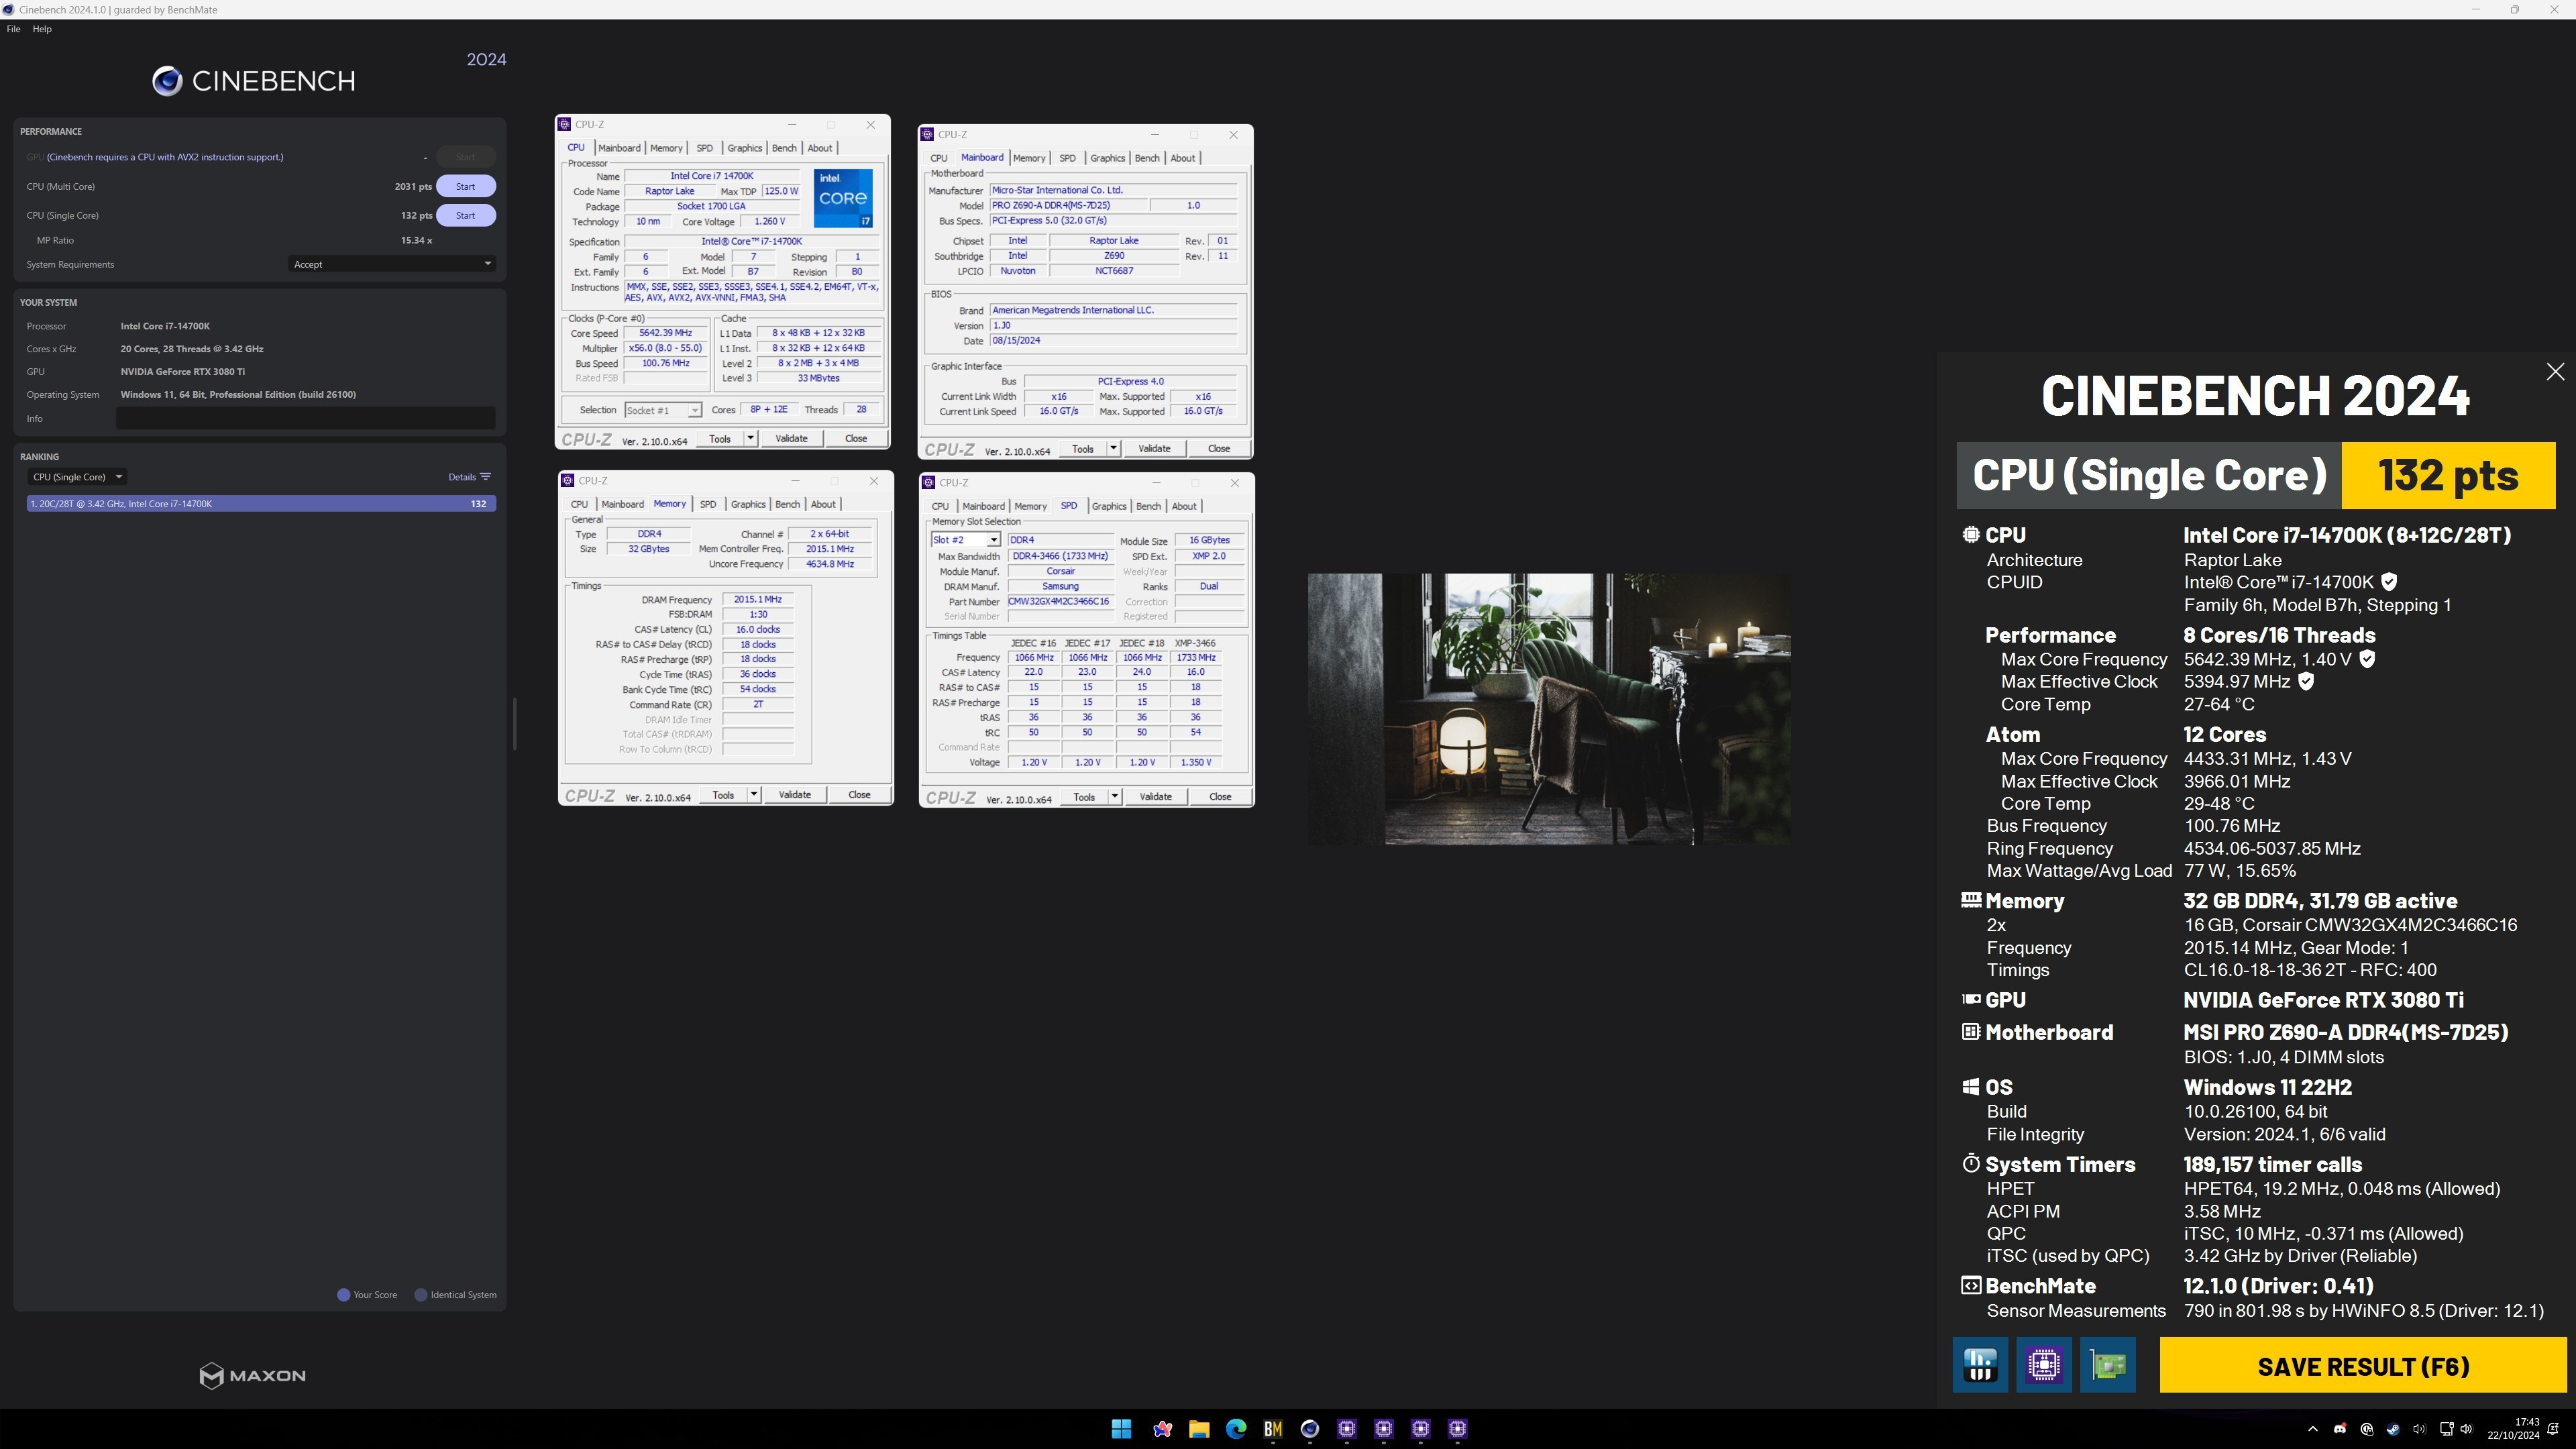2576x1449 pixels.
Task: Click the CPU-Z icon beside Save Result
Action: point(2044,1365)
